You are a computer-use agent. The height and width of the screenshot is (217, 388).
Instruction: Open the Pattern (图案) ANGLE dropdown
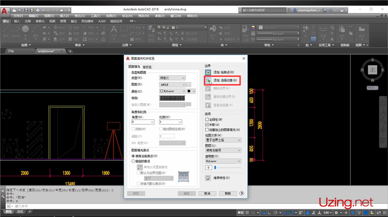click(171, 84)
